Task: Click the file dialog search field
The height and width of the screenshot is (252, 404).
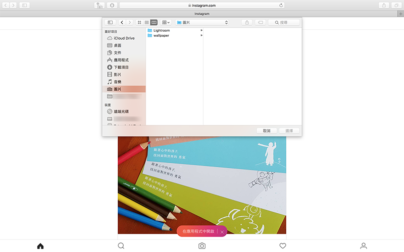Action: (284, 23)
